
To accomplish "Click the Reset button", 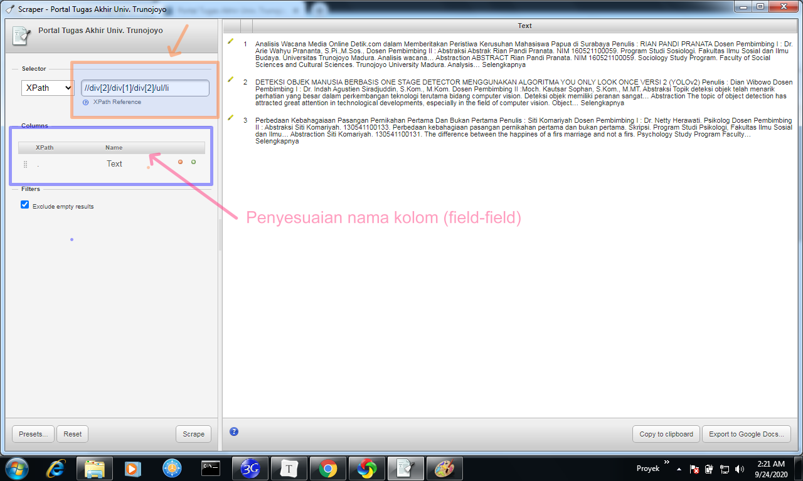I will coord(73,434).
